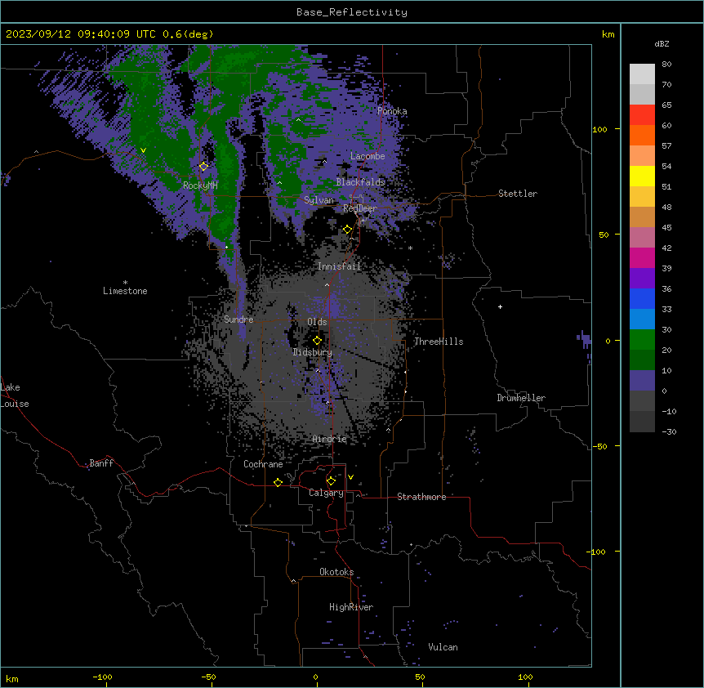Click the km unit label at bottom left
704x688 pixels.
(x=12, y=678)
